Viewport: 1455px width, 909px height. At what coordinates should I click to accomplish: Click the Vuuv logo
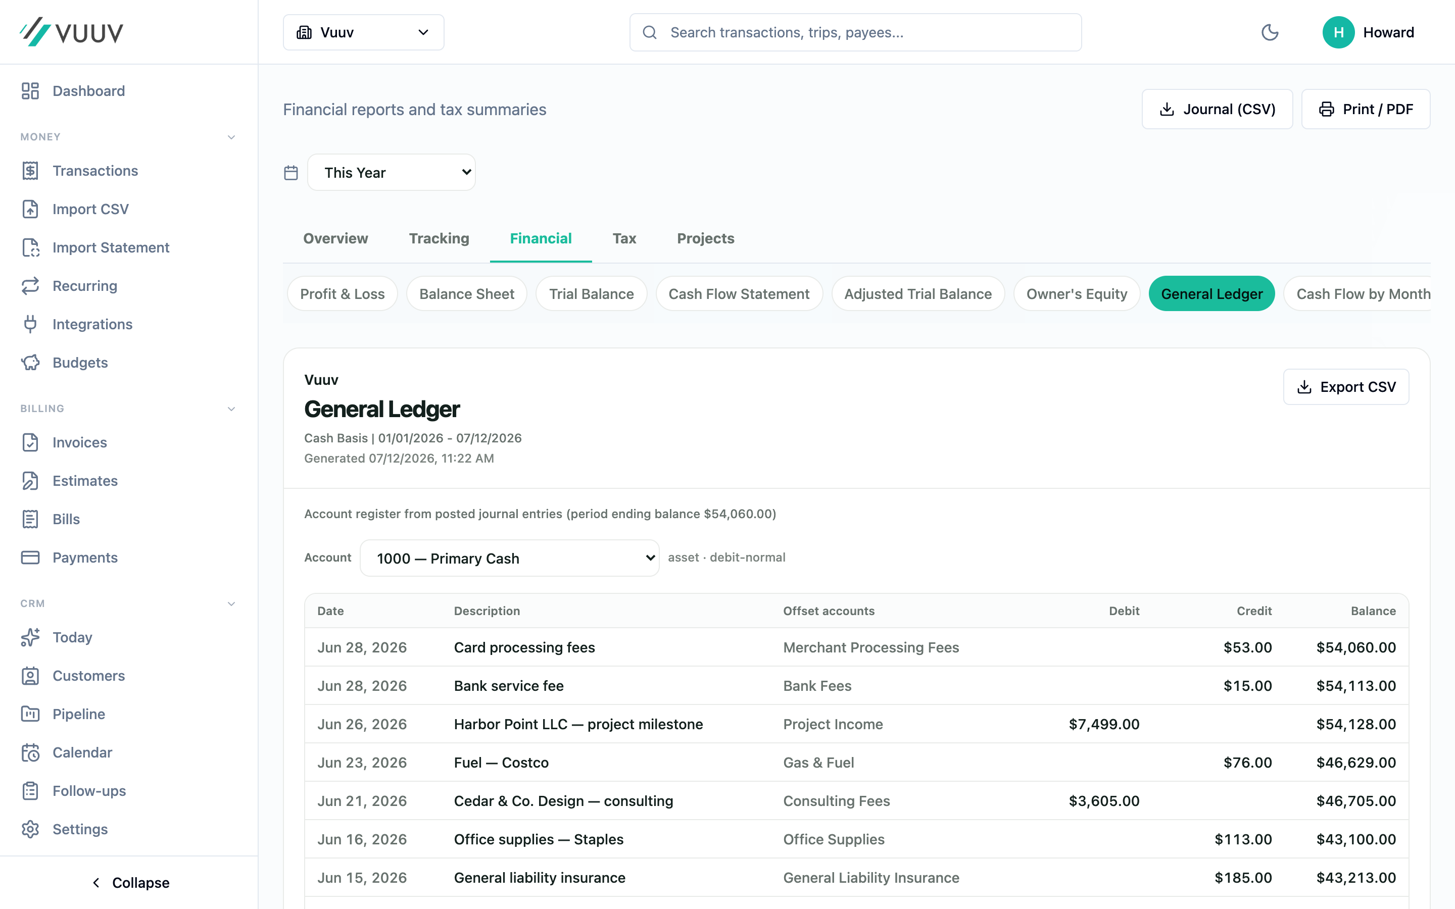pos(72,32)
